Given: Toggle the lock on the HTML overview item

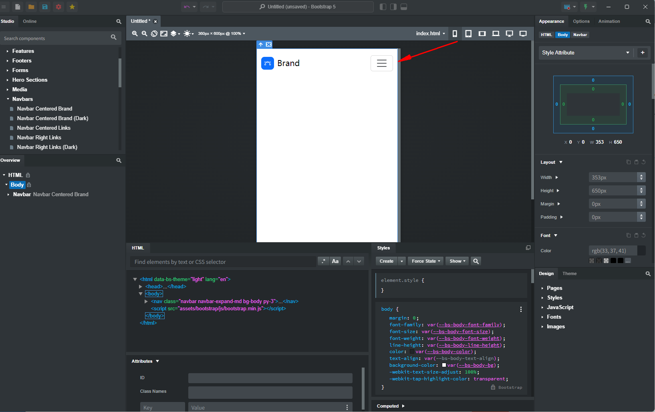Looking at the screenshot, I should click(28, 175).
